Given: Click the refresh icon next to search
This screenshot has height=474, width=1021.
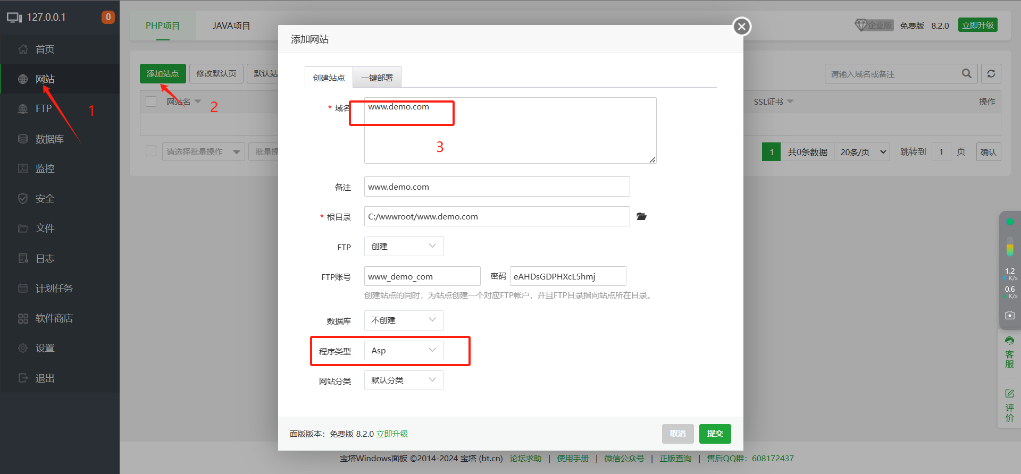Looking at the screenshot, I should 991,73.
